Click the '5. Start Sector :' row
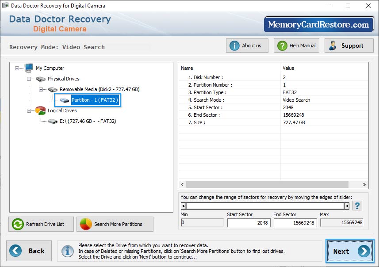Image resolution: width=379 pixels, height=267 pixels. pos(273,107)
